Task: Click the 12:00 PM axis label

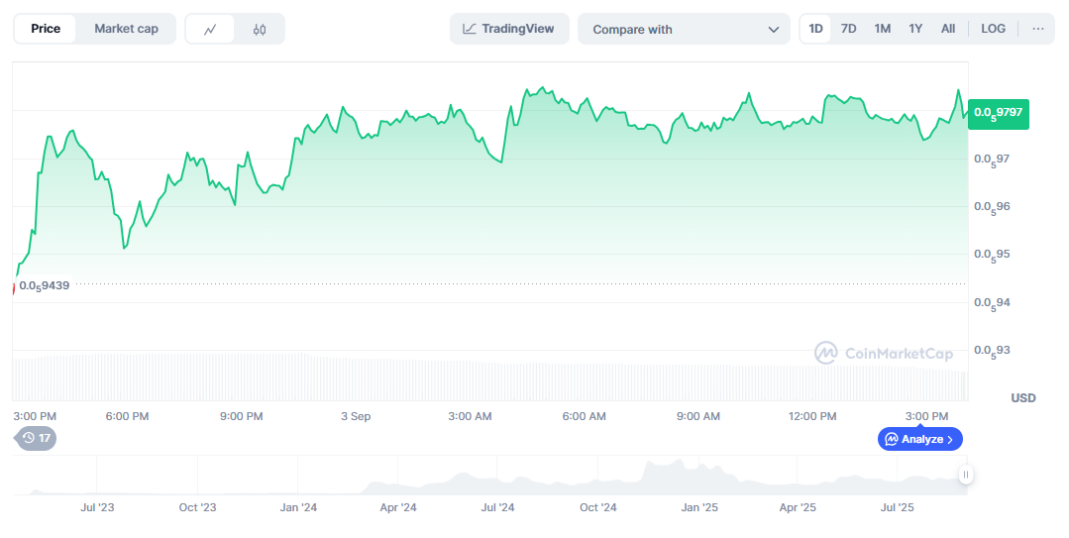Action: pos(812,416)
